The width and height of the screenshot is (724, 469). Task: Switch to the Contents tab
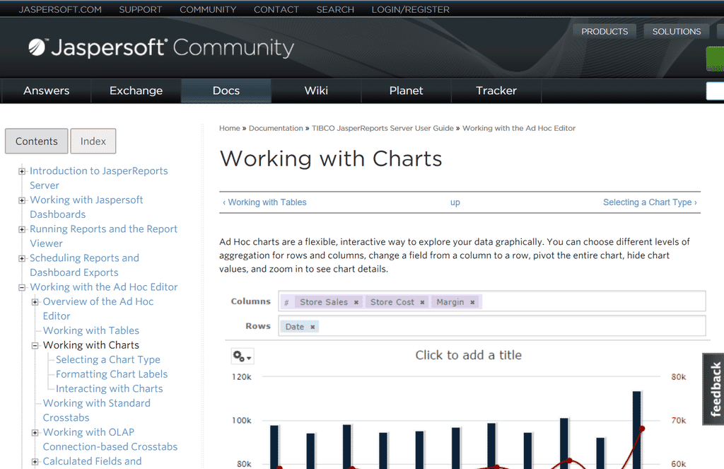(x=37, y=141)
